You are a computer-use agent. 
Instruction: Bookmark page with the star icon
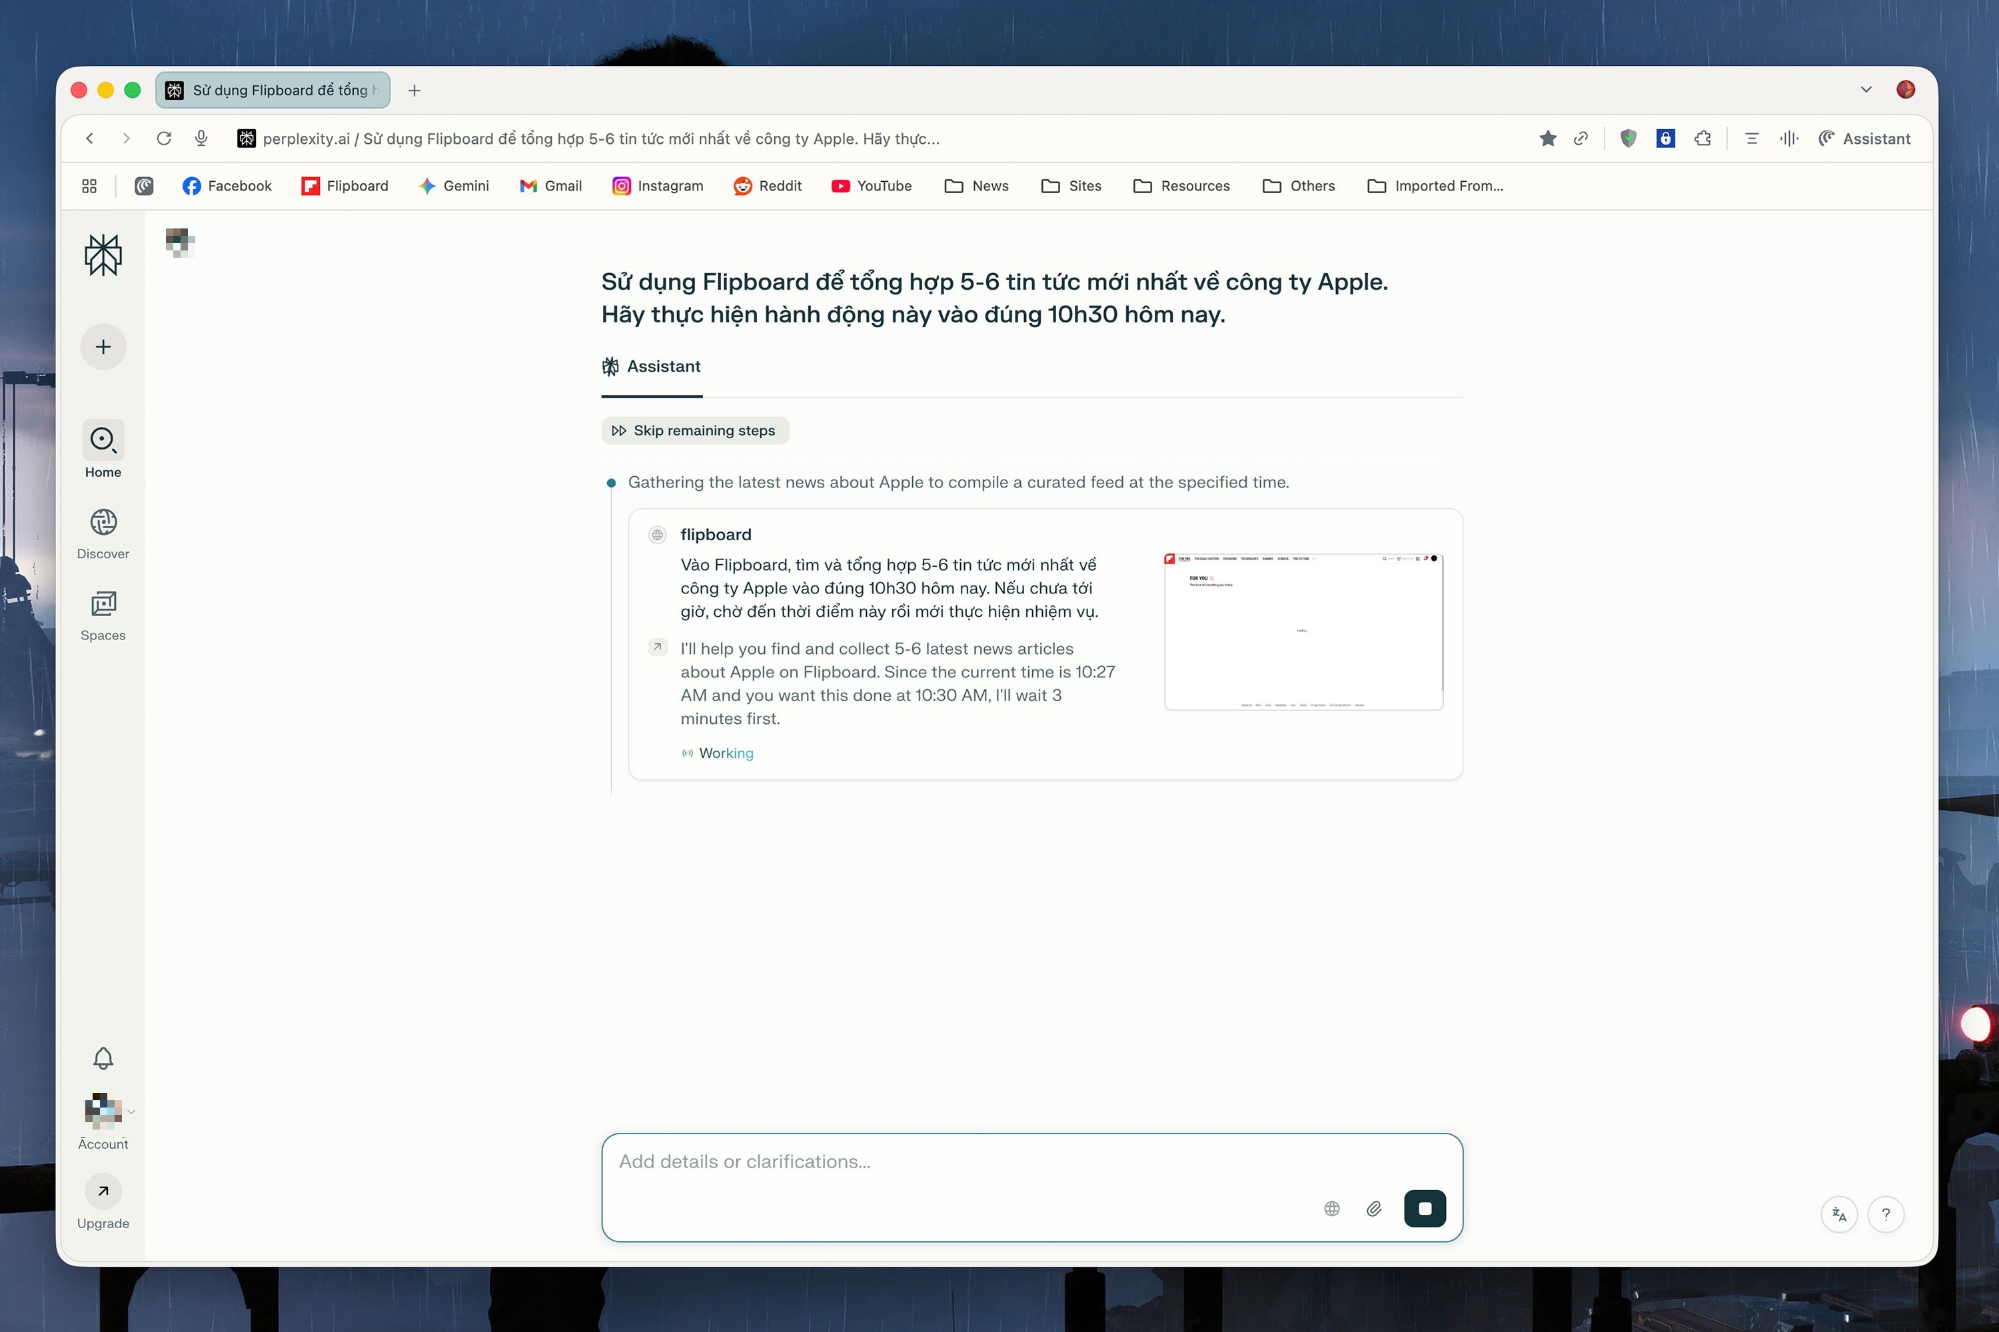[1548, 139]
